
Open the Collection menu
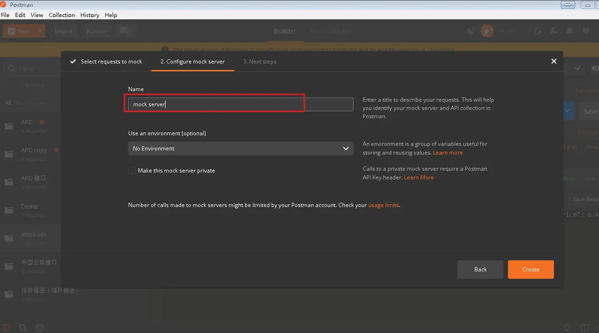point(62,15)
